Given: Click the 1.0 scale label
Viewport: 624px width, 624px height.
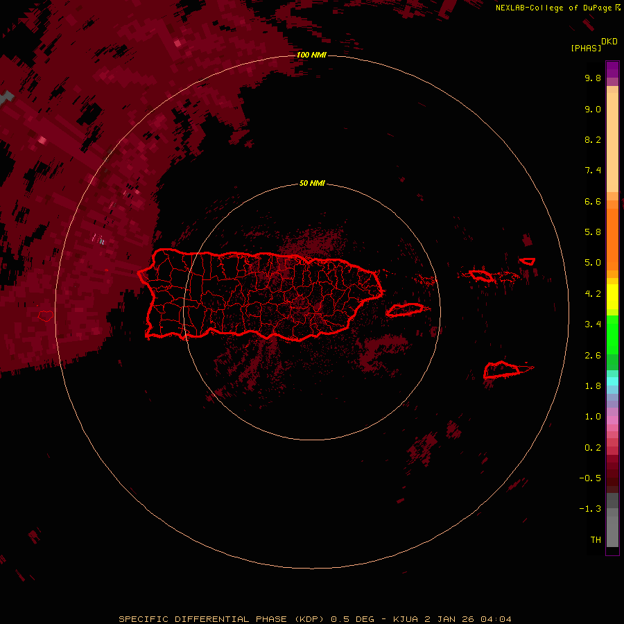Looking at the screenshot, I should pos(593,417).
